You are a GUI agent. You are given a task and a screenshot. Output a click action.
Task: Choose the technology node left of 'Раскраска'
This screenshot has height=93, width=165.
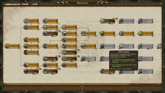point(50,59)
